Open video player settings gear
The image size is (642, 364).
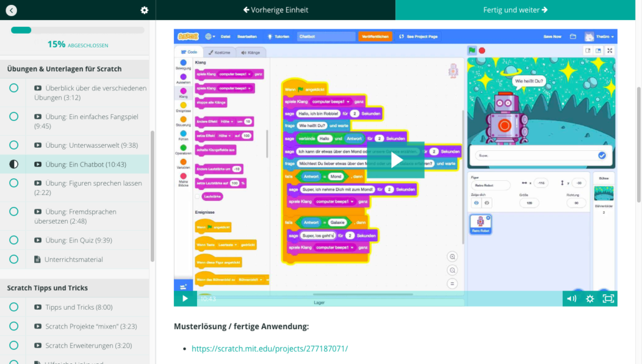pyautogui.click(x=590, y=299)
